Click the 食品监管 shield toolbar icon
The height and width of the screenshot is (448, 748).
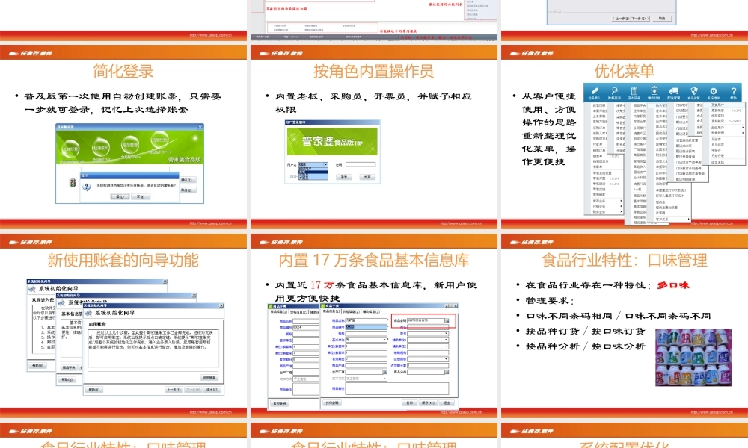pos(694,90)
